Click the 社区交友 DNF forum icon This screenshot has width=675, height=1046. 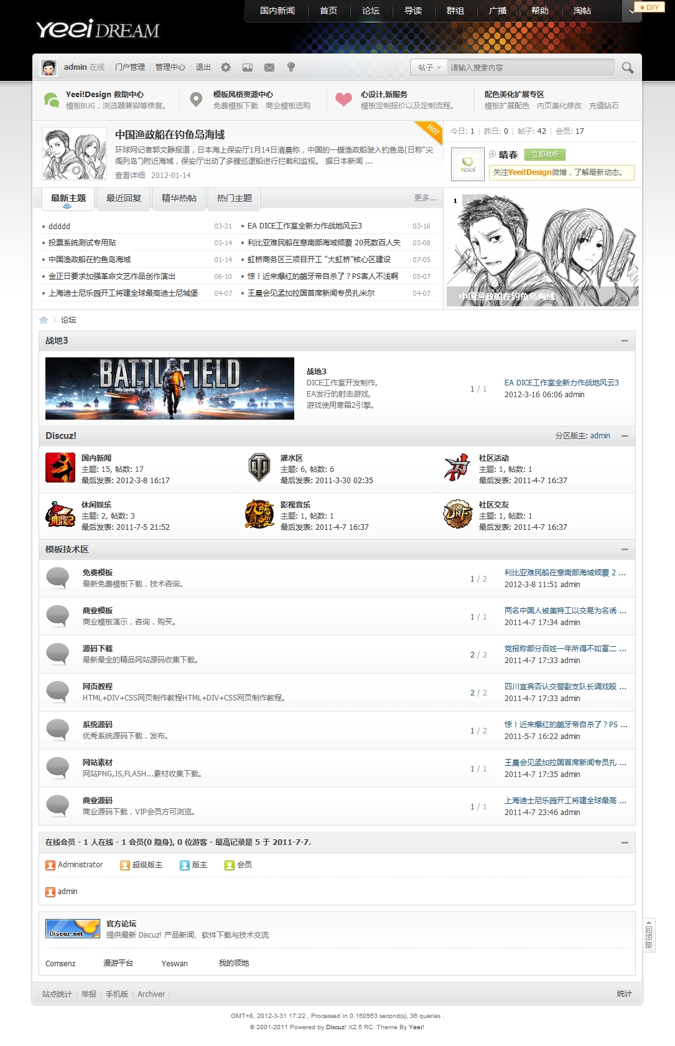[458, 515]
